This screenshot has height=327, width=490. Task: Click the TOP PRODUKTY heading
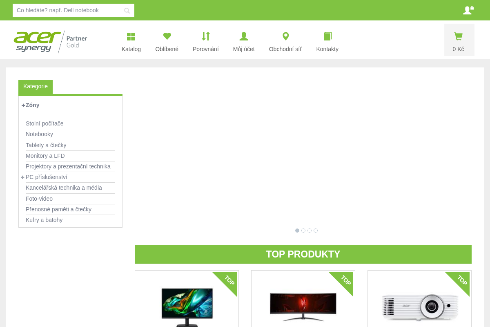303,254
